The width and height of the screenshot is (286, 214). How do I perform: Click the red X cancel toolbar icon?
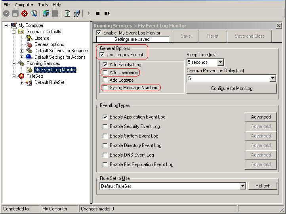(x=25, y=13)
